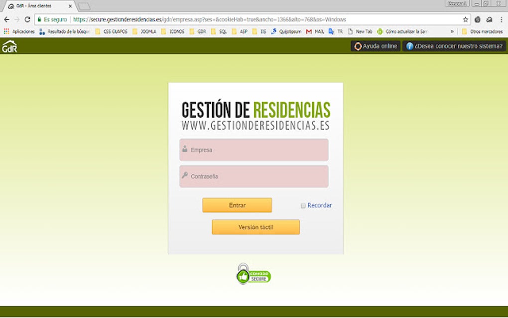Open Versión táctil

[x=255, y=227]
